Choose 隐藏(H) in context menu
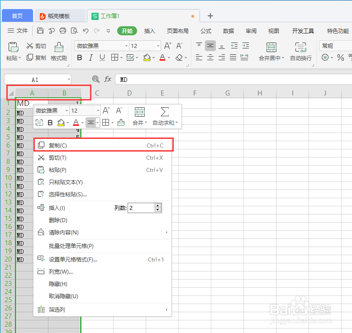This screenshot has width=352, height=333. (102, 284)
